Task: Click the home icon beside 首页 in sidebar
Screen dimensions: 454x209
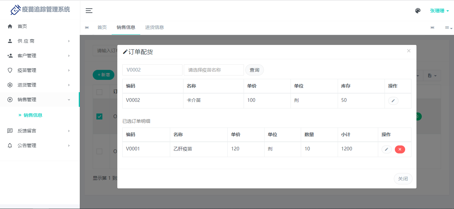Action: pos(10,26)
